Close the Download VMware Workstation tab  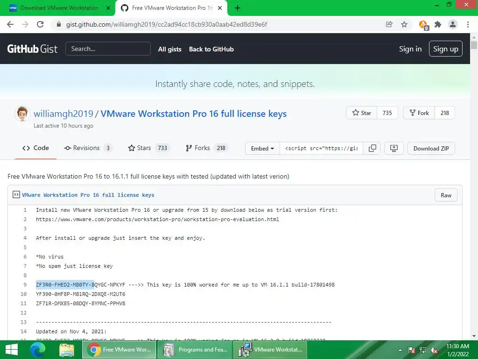coord(108,8)
